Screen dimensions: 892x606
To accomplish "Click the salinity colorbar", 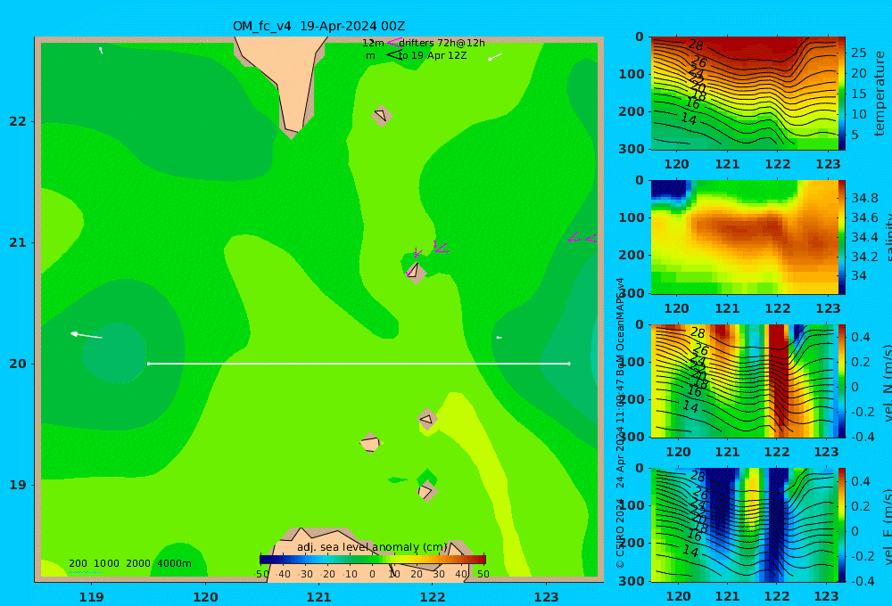I will pyautogui.click(x=842, y=237).
